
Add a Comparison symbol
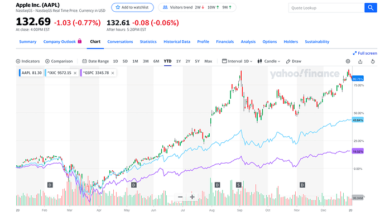(x=59, y=61)
